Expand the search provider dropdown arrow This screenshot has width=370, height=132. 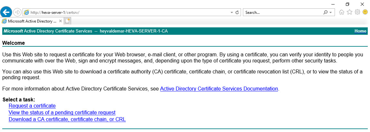click(331, 12)
